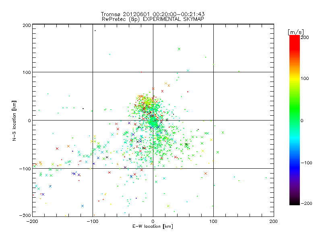Pick the yellow region of the velocity colorbar

pos(295,79)
